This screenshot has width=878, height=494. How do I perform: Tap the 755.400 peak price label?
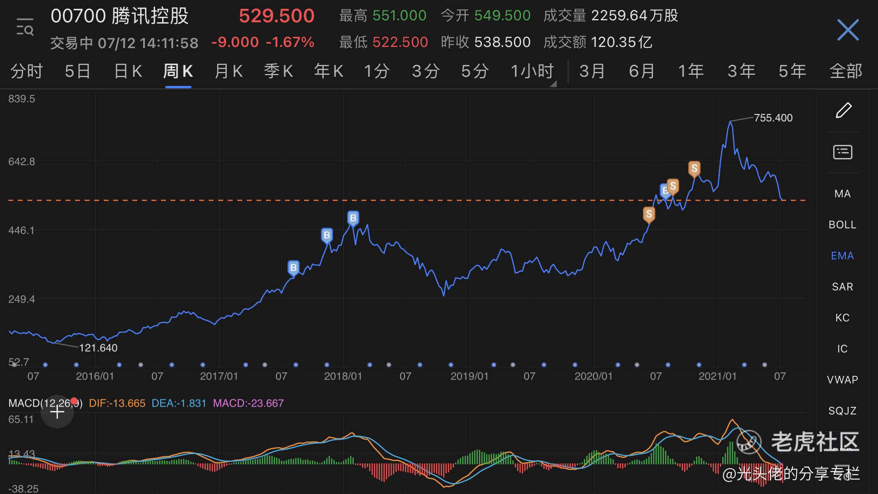pyautogui.click(x=773, y=118)
